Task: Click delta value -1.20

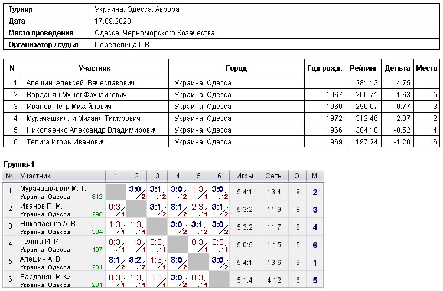Action: tap(402, 142)
